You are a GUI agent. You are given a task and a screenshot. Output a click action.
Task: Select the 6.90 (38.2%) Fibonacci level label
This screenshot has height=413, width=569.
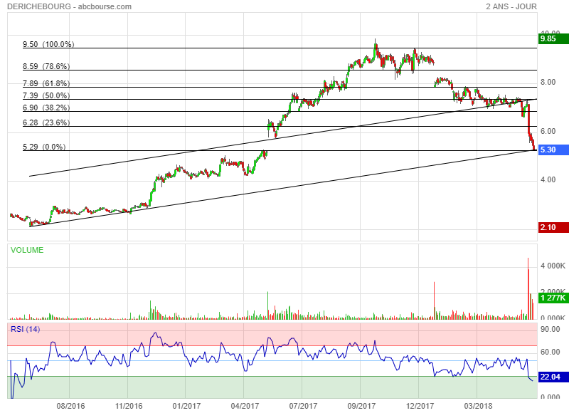(x=46, y=108)
